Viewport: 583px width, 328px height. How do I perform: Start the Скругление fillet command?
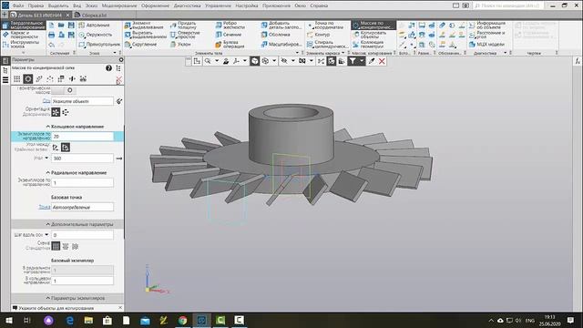click(140, 45)
